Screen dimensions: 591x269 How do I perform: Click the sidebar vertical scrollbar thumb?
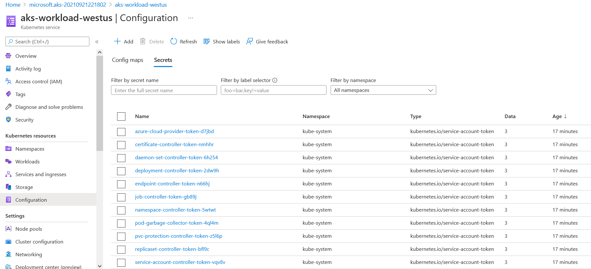(100, 103)
